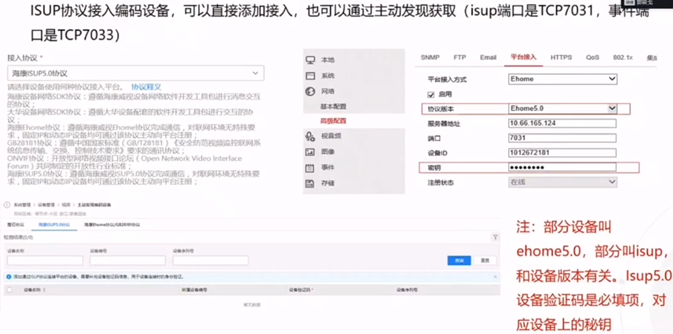
Task: Click the 事件 calendar icon
Action: tap(310, 167)
